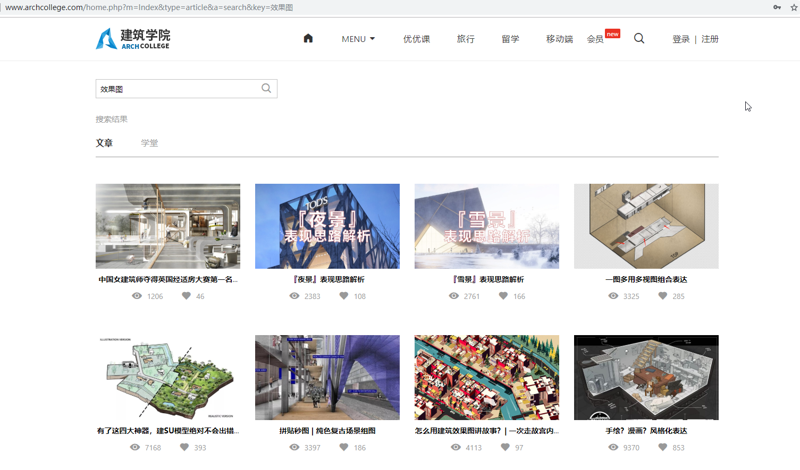The image size is (800, 470).
Task: Click the eye icon beside 3397 views
Action: point(294,447)
